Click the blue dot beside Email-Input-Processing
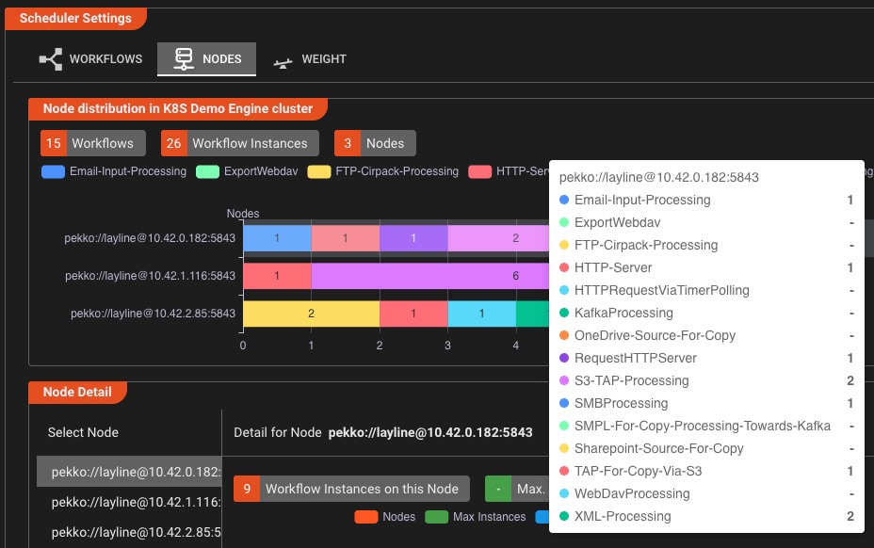Viewport: 874px width, 548px height. [563, 200]
